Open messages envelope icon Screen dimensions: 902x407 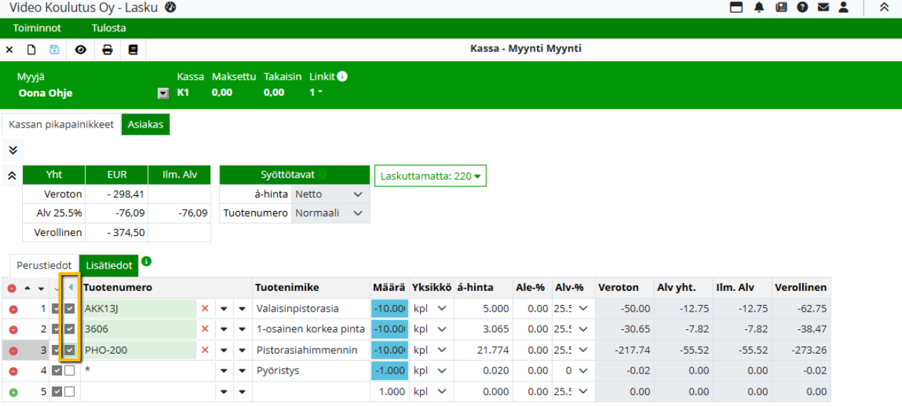(x=823, y=8)
